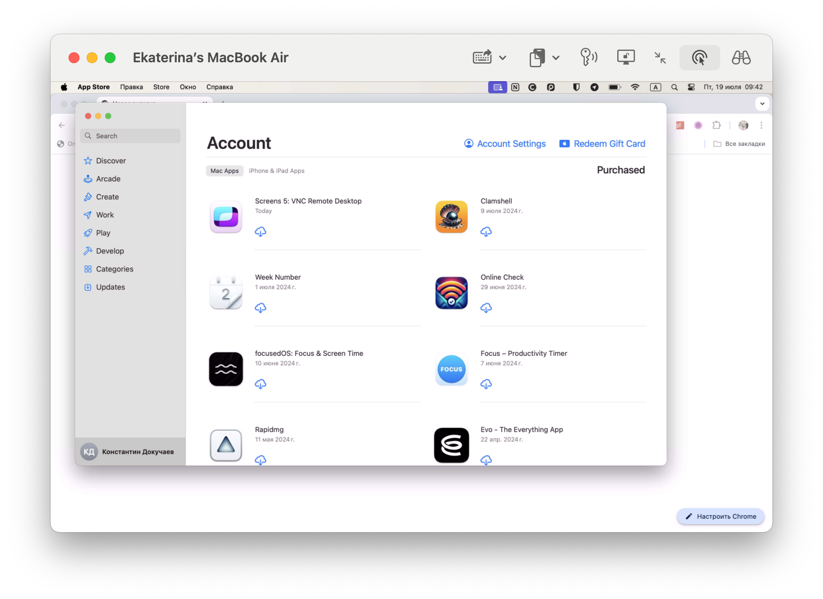Expand Chrome's tab search chevron
The height and width of the screenshot is (599, 823).
point(762,104)
